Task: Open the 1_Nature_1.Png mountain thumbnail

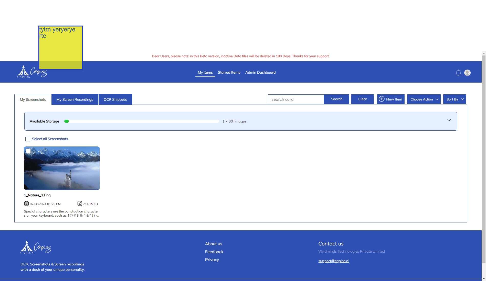Action: 62,168
